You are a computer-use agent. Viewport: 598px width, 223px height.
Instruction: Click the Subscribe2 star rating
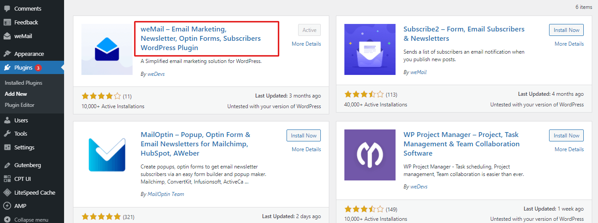(364, 94)
